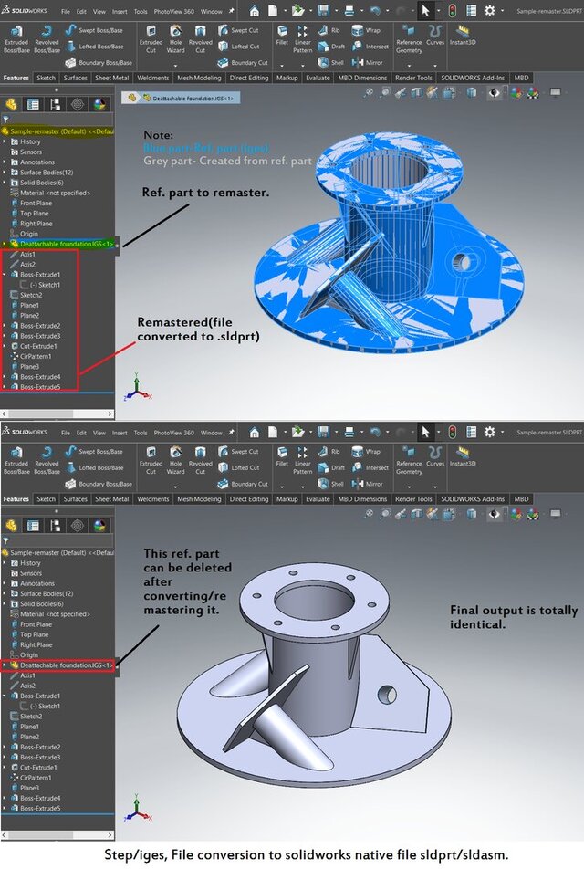The width and height of the screenshot is (584, 869).
Task: Click the Save icon in lower window title bar
Action: (324, 432)
